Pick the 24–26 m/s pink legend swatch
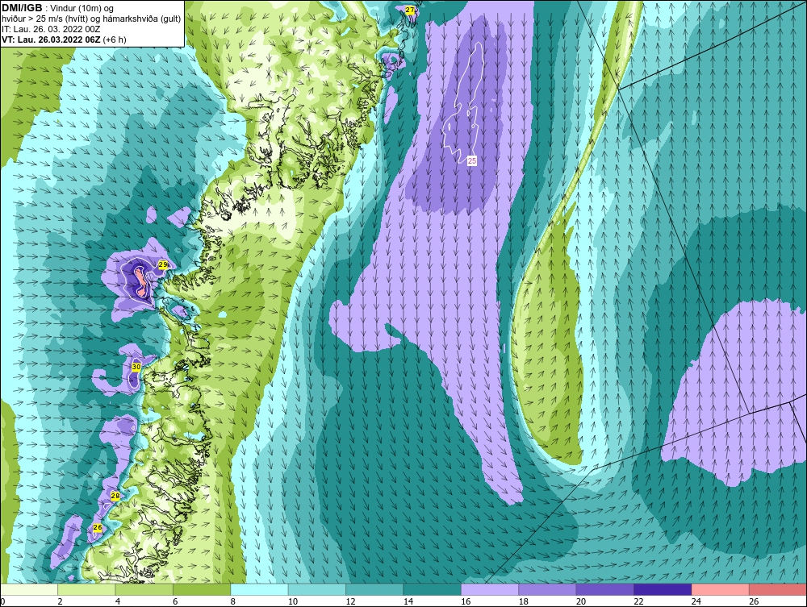This screenshot has width=807, height=607. (721, 589)
